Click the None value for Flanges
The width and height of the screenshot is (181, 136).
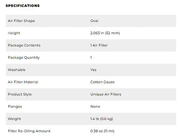pyautogui.click(x=95, y=107)
